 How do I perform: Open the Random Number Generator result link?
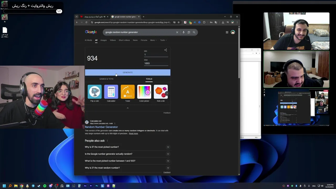click(101, 127)
